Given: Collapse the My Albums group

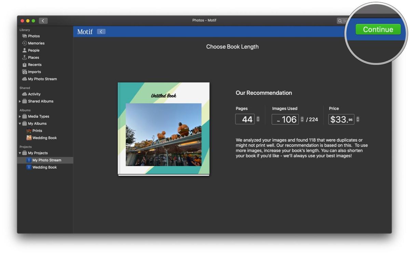Looking at the screenshot, I should tap(20, 123).
